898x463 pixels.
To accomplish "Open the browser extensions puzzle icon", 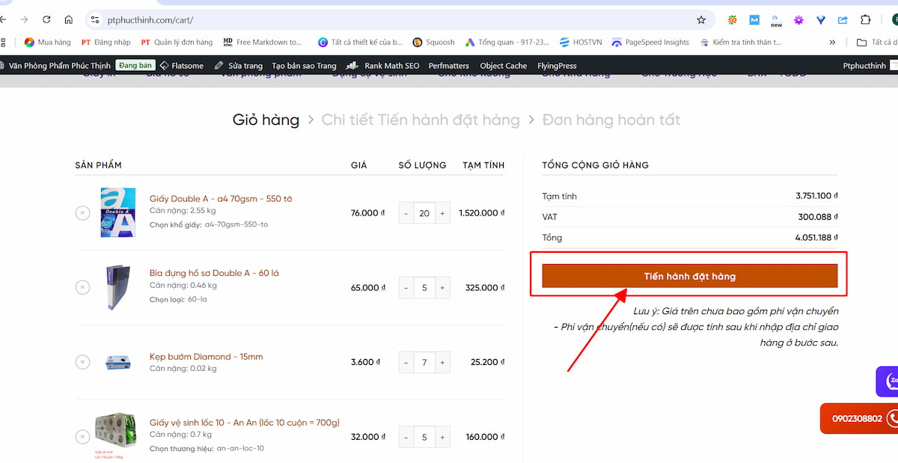I will pyautogui.click(x=865, y=19).
